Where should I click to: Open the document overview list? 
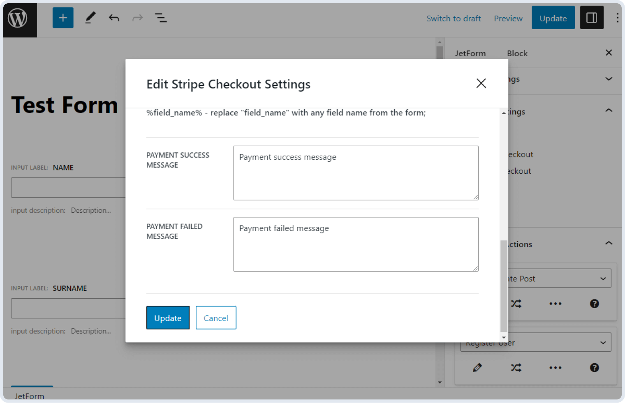(161, 18)
